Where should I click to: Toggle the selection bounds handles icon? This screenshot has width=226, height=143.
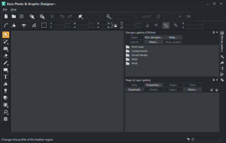tap(44, 25)
